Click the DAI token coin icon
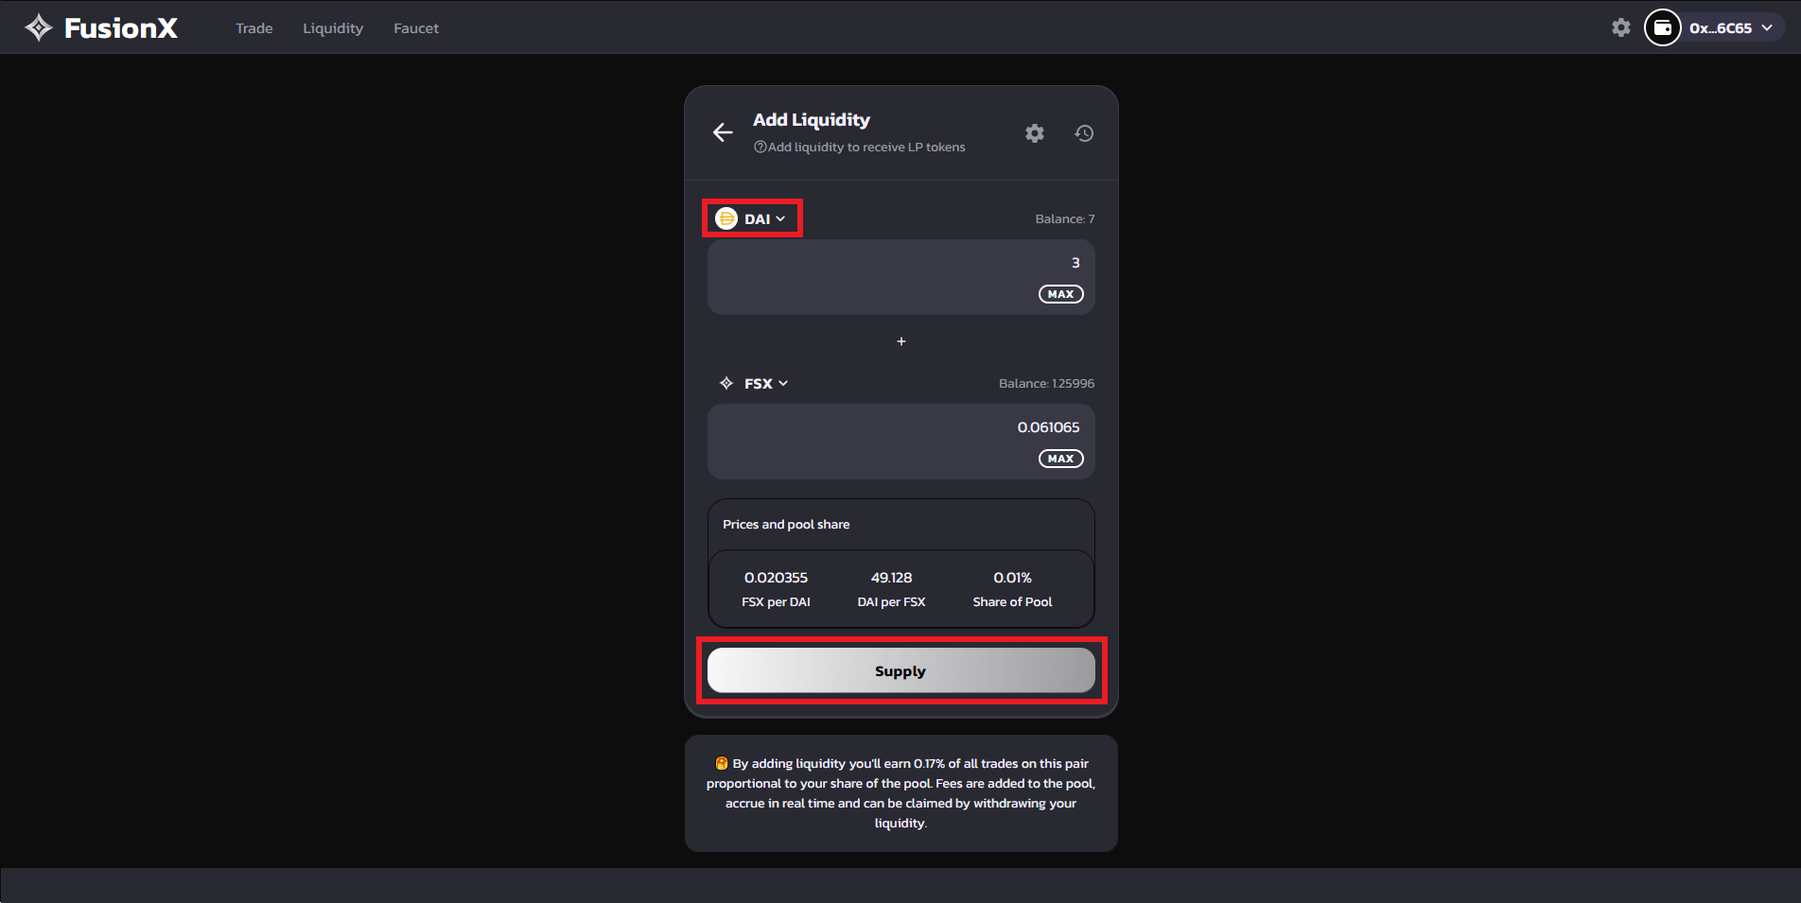Viewport: 1801px width, 903px height. pos(726,219)
